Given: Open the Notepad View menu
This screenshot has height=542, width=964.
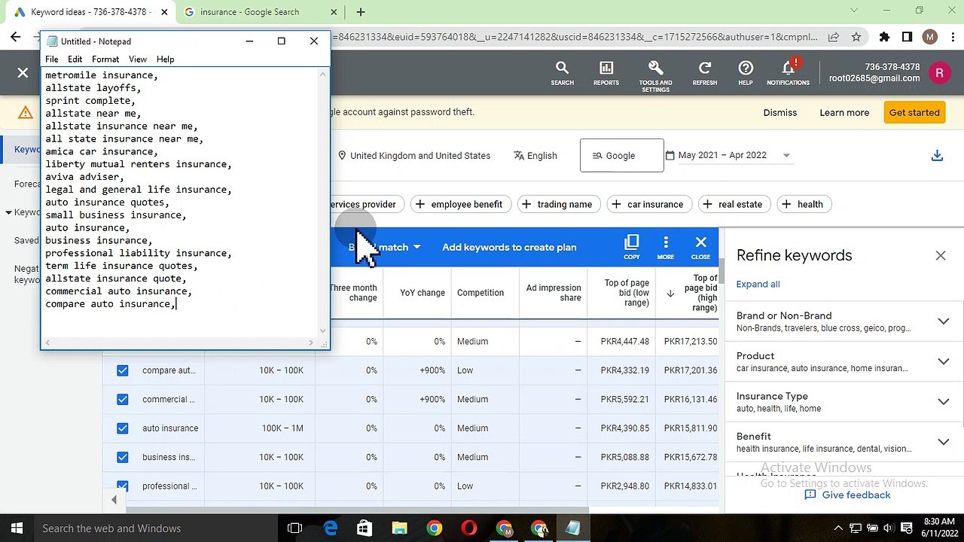Looking at the screenshot, I should click(x=137, y=59).
